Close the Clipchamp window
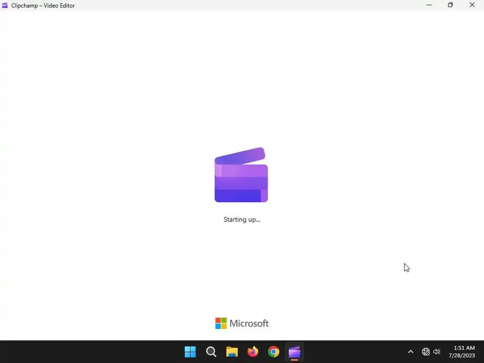The image size is (484, 363). 472,5
